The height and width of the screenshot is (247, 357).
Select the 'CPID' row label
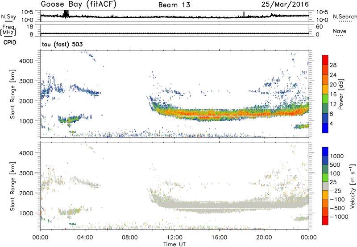[10, 42]
